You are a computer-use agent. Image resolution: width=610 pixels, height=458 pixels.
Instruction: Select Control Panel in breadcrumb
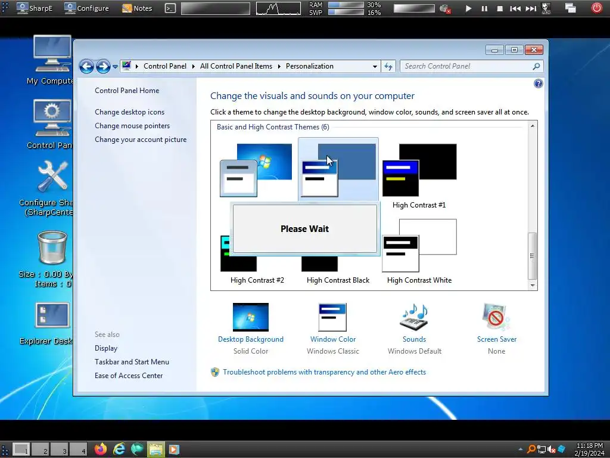165,66
